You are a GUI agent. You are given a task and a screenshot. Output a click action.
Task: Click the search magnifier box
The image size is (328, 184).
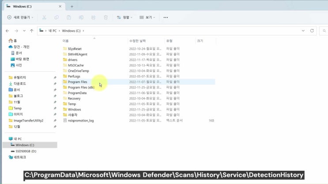pos(324,31)
